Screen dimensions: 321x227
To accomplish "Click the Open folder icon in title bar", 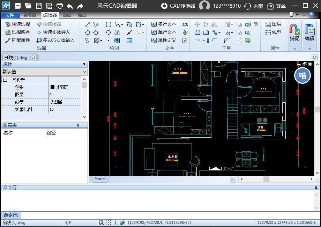I will click(28, 6).
